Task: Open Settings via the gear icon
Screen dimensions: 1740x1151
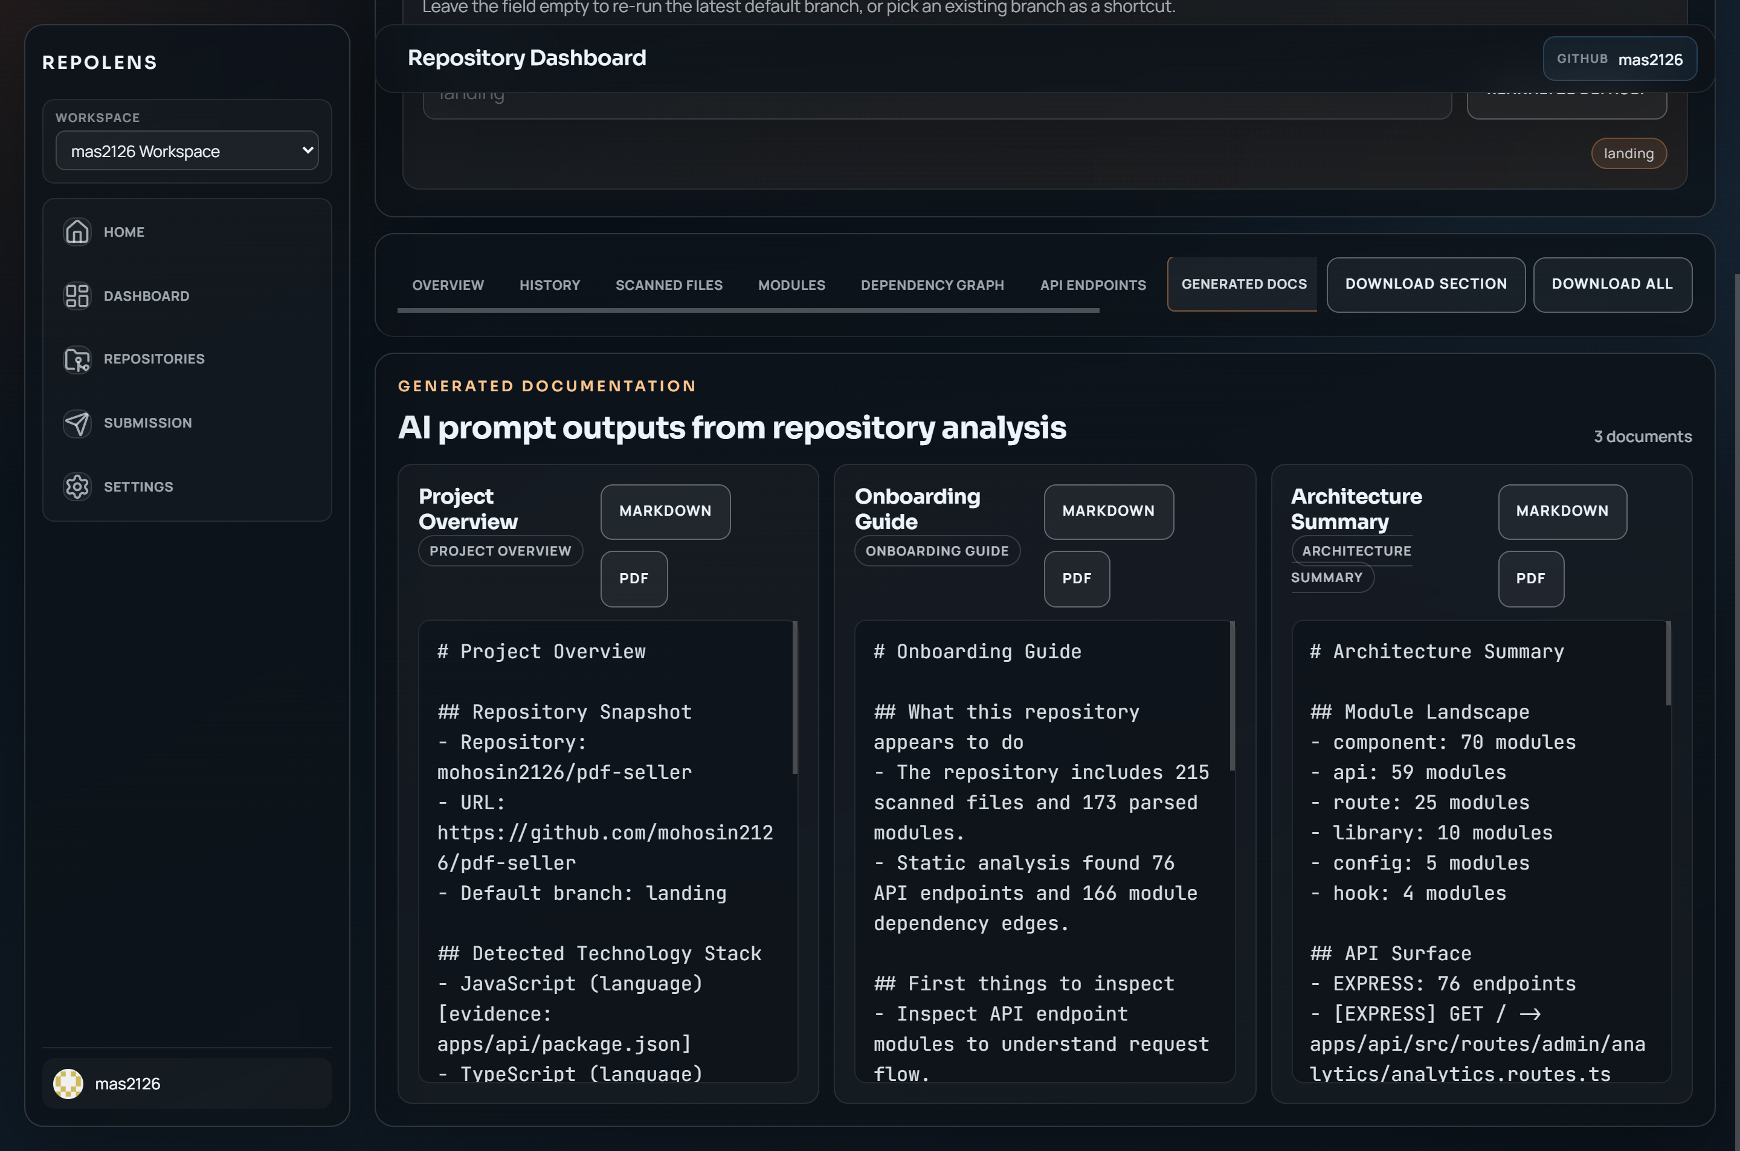Action: click(77, 487)
